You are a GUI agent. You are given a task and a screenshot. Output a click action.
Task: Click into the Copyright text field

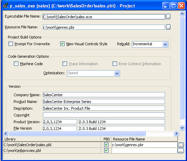[104, 115]
